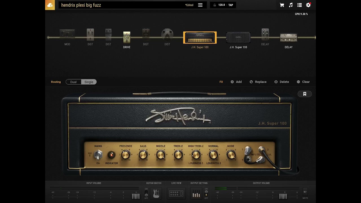The height and width of the screenshot is (203, 361).
Task: Switch routing to Dual
Action: 73,82
